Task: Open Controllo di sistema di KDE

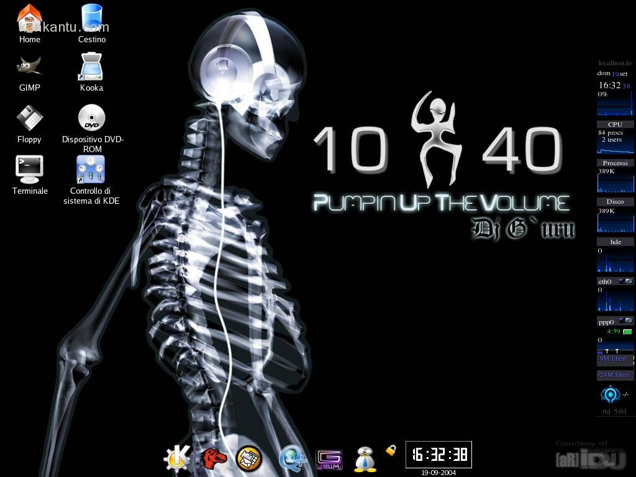Action: (91, 170)
